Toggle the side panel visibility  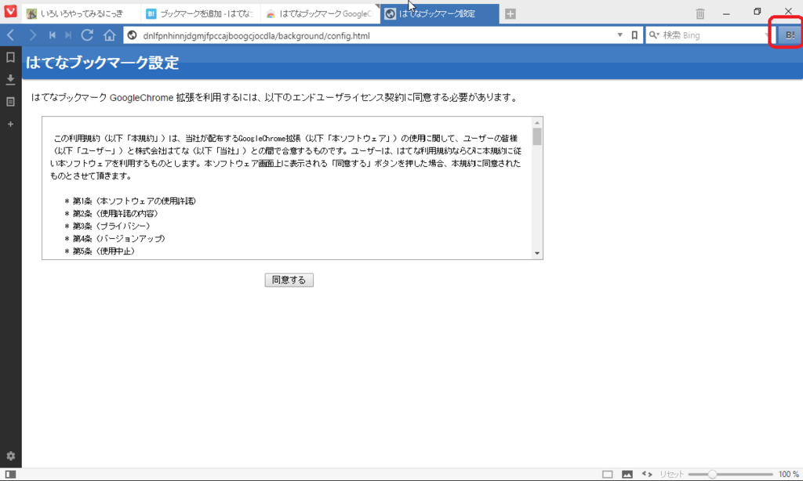pos(11,475)
